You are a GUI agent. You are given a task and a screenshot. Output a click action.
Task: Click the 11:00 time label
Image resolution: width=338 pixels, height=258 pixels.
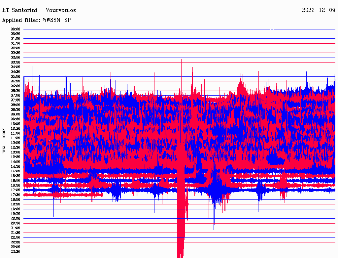(x=16, y=133)
